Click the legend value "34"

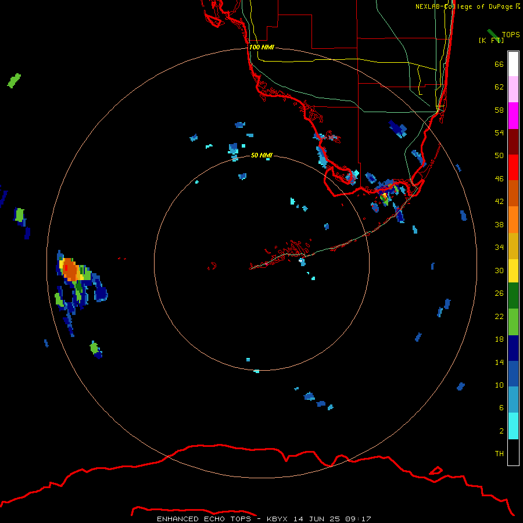click(x=499, y=248)
